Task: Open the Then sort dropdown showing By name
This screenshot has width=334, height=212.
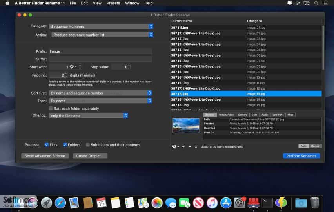Action: coord(100,101)
